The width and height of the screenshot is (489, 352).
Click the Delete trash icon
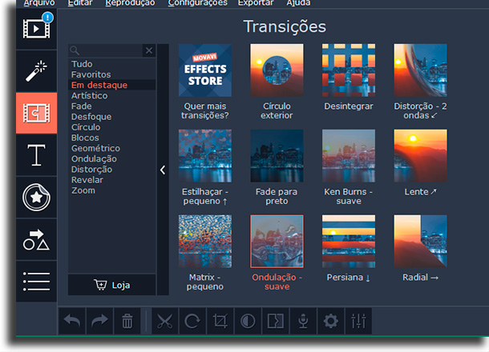127,321
